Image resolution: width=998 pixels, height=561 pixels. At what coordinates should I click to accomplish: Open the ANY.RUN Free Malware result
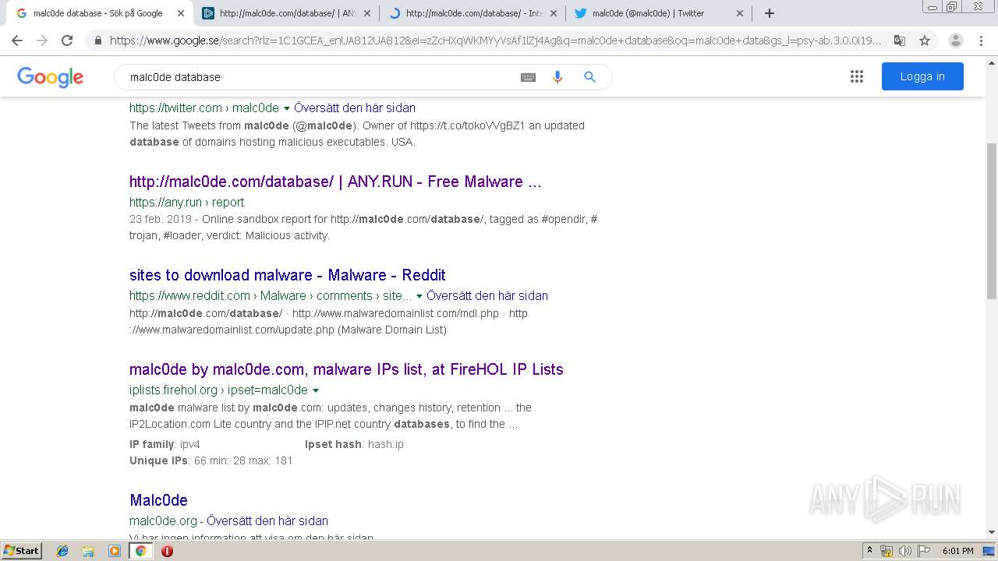pos(335,182)
